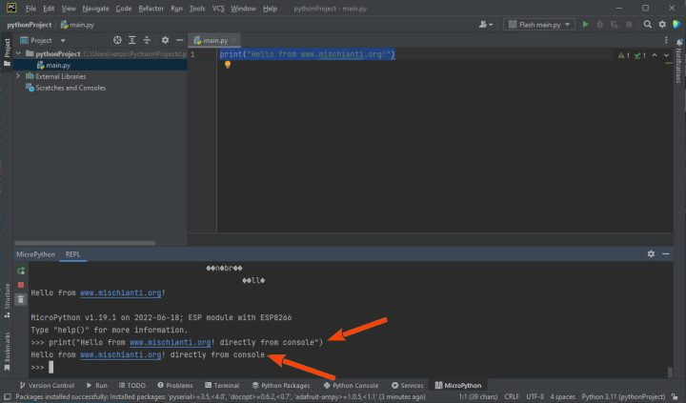Switch to the MicroPython tab beside REPL
This screenshot has width=686, height=403.
[x=35, y=254]
